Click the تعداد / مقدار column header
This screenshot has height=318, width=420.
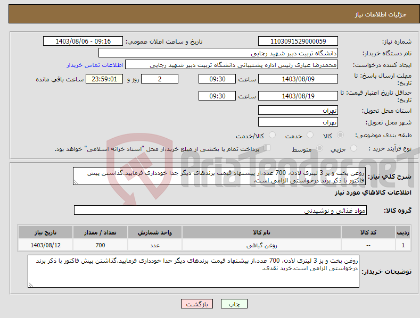tap(100, 232)
